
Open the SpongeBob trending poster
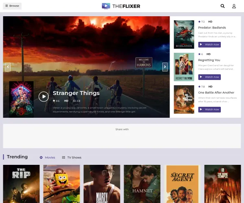tap(62, 184)
